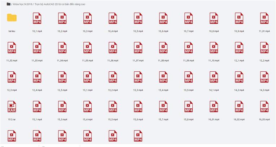Select the 14_3.mp4 file icon
Viewport: 276px width, 147px height.
tap(264, 77)
